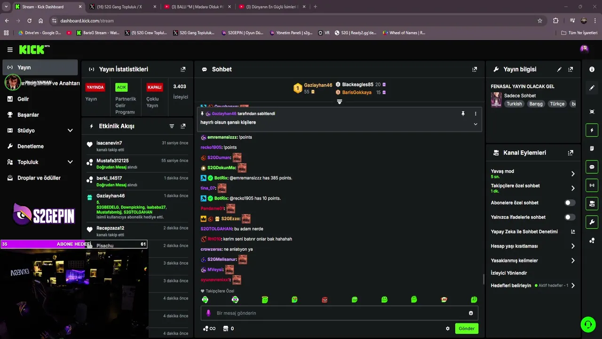
Task: Click the lightning bolt icon in the right rail
Action: (592, 130)
